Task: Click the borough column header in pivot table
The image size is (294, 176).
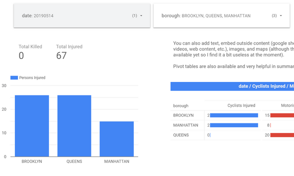Action: 181,106
